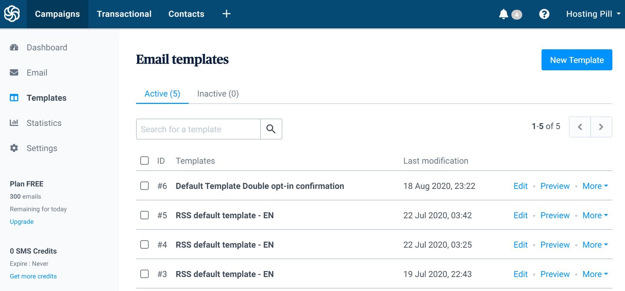Switch to Inactive (0) tab
The height and width of the screenshot is (291, 625).
point(218,94)
